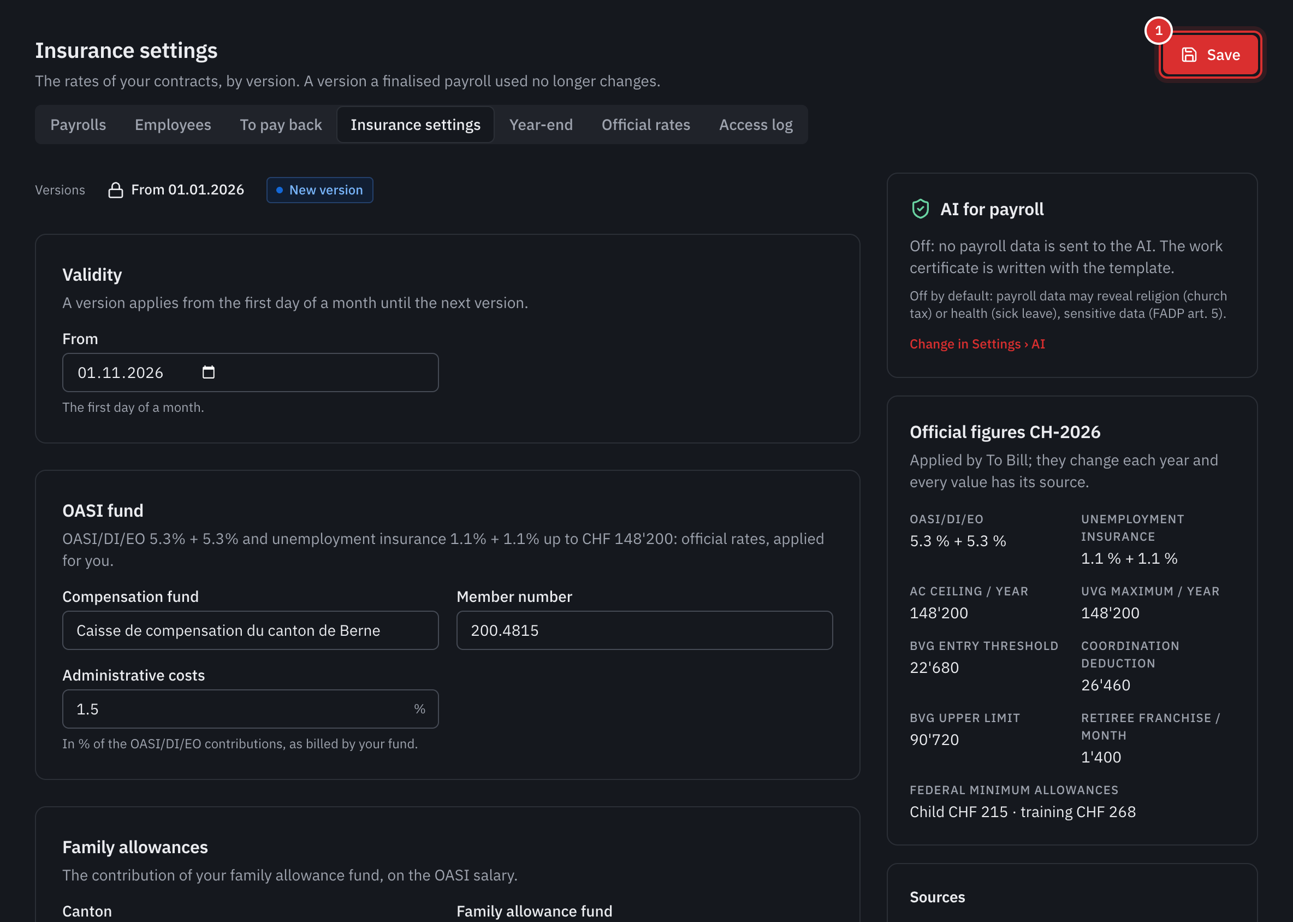Click the lock icon beside From 01.01.2026
1293x922 pixels.
[115, 190]
